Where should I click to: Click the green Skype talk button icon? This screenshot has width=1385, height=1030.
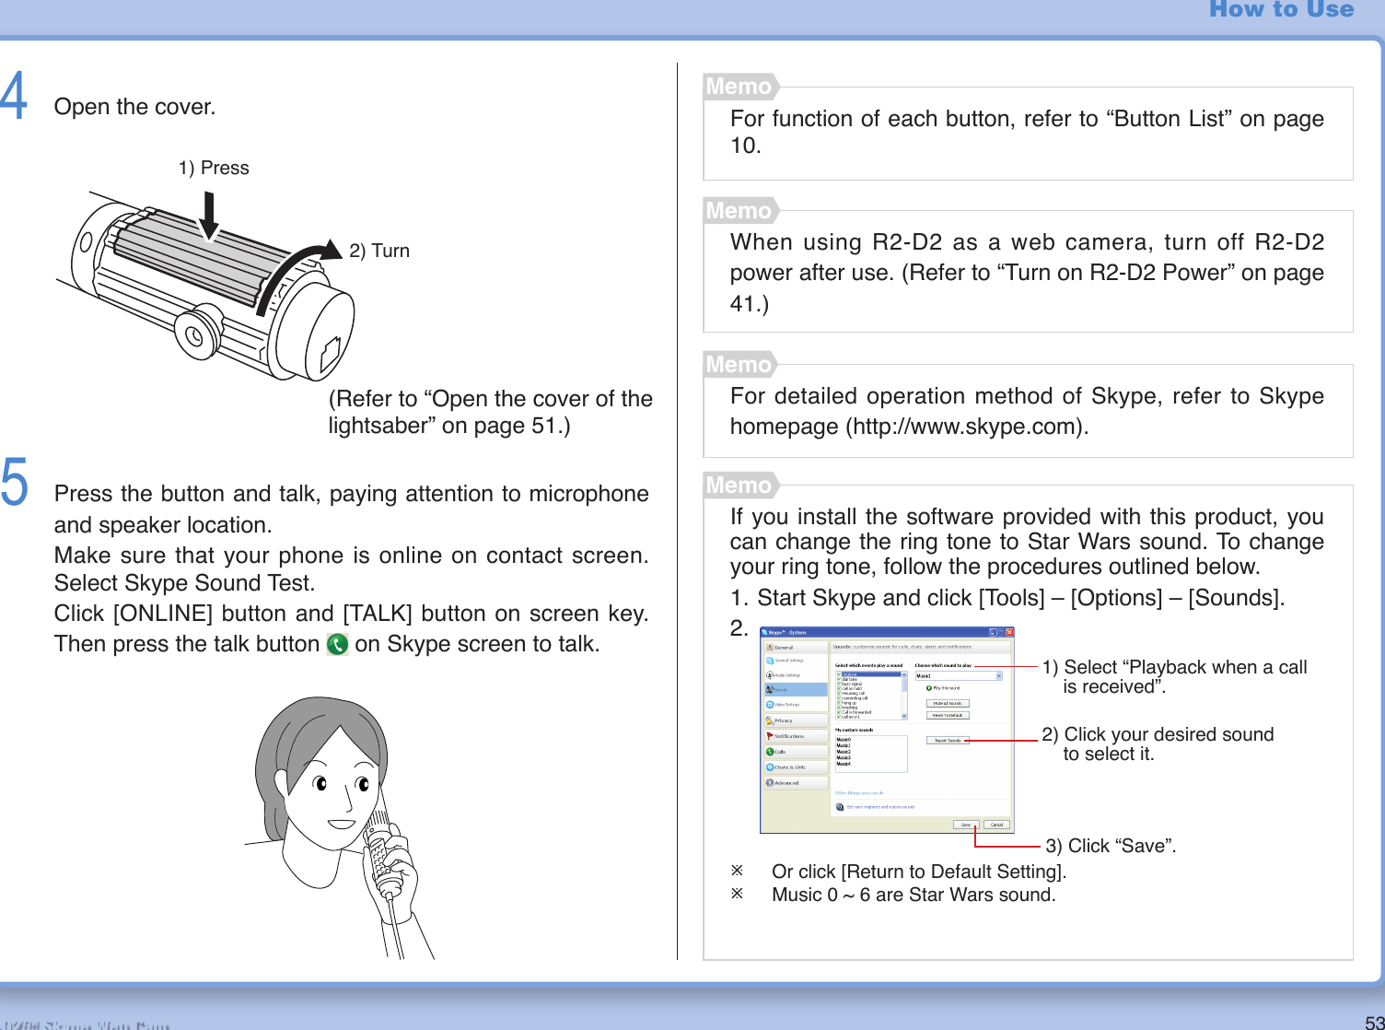(338, 644)
